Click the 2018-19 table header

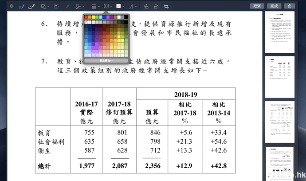point(185,94)
